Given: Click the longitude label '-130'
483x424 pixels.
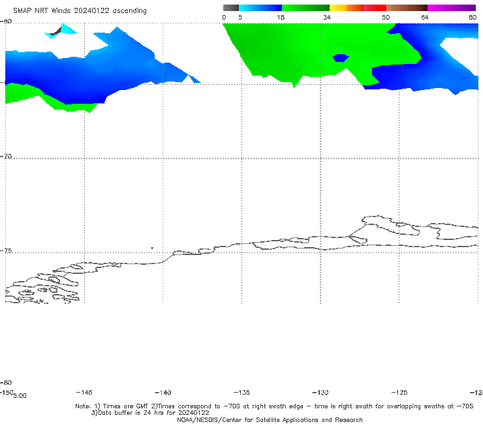Looking at the screenshot, I should (x=320, y=392).
